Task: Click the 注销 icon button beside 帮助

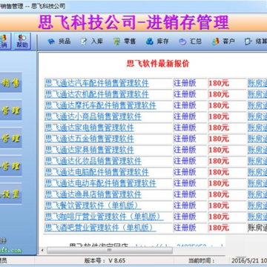Action: coord(4,41)
